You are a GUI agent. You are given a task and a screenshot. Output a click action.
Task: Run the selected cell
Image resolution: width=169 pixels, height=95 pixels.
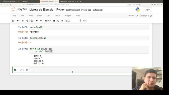tap(48, 21)
